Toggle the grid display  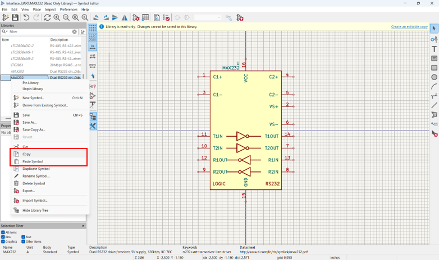pyautogui.click(x=93, y=28)
